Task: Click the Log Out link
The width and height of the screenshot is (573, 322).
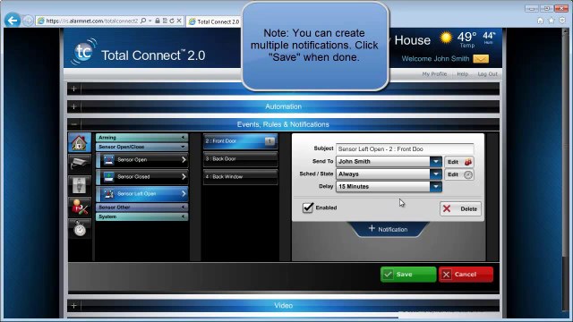Action: coord(487,73)
